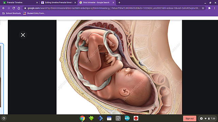Go forward in browser history
This screenshot has height=122, width=218.
(x=9, y=8)
